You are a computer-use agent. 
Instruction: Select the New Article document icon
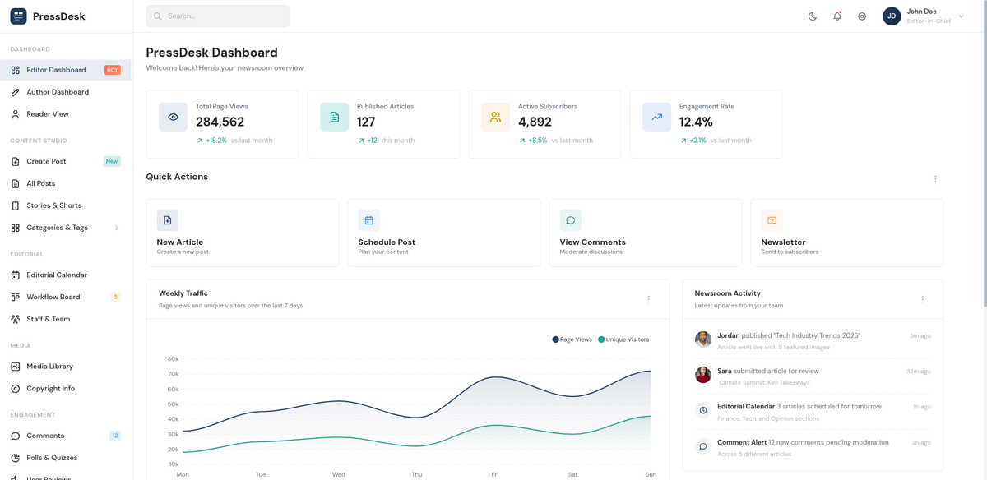[167, 219]
